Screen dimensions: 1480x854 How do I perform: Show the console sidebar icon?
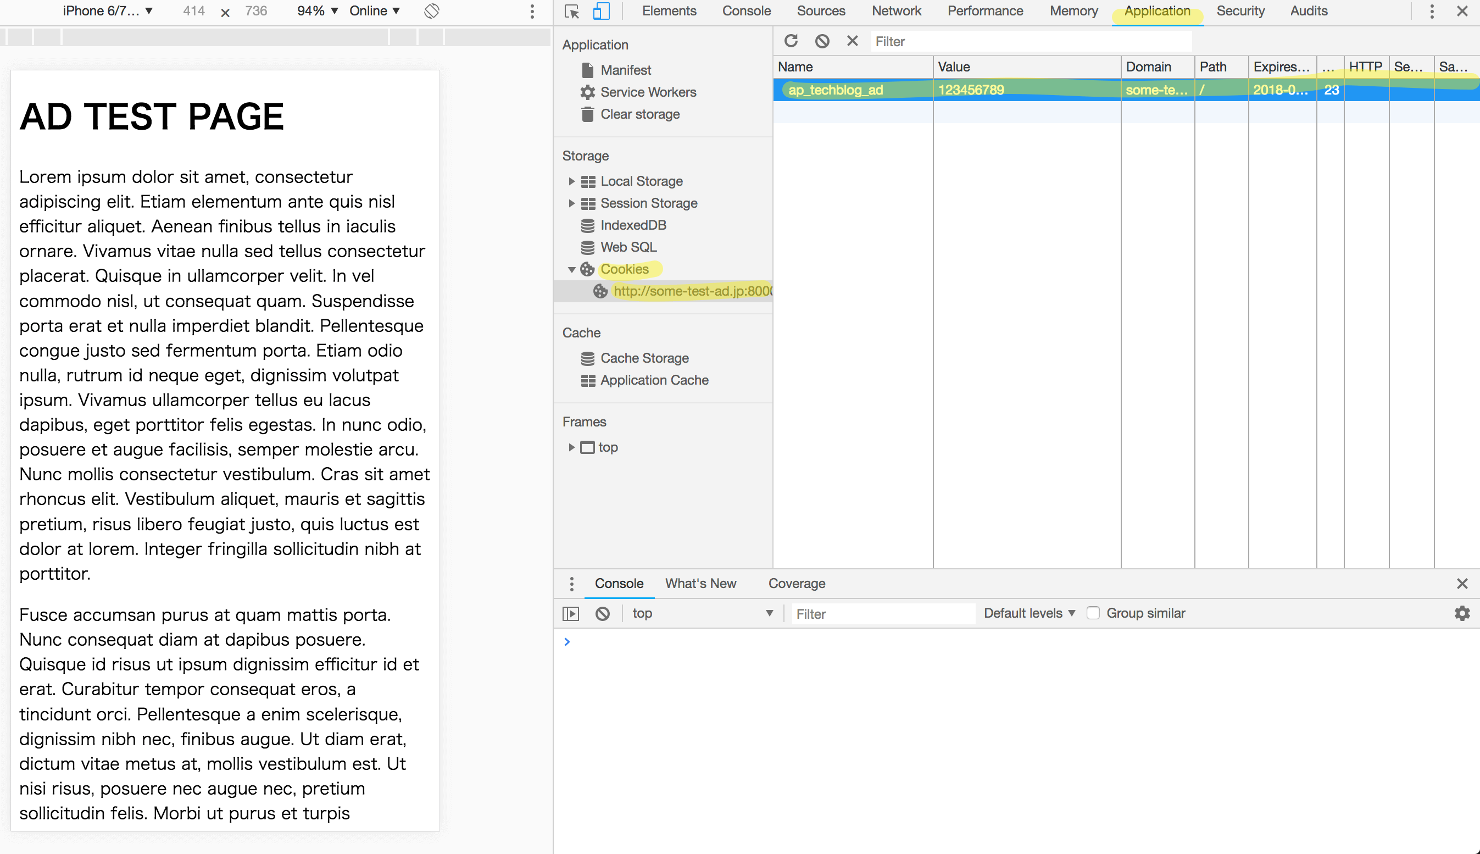click(x=571, y=613)
